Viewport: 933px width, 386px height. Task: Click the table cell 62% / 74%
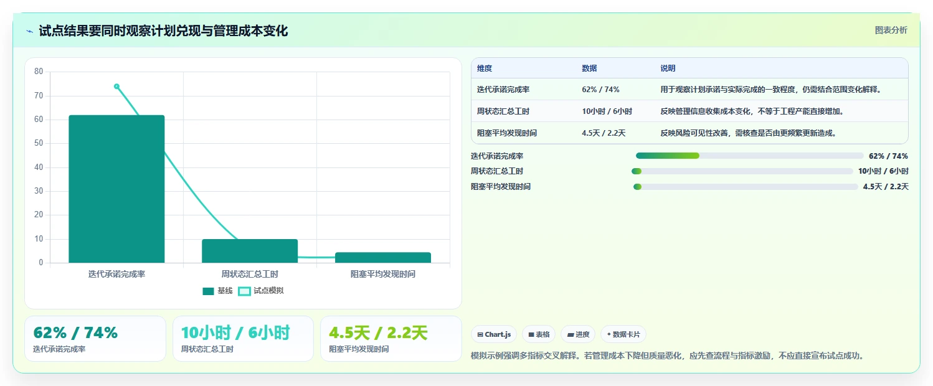pos(600,90)
